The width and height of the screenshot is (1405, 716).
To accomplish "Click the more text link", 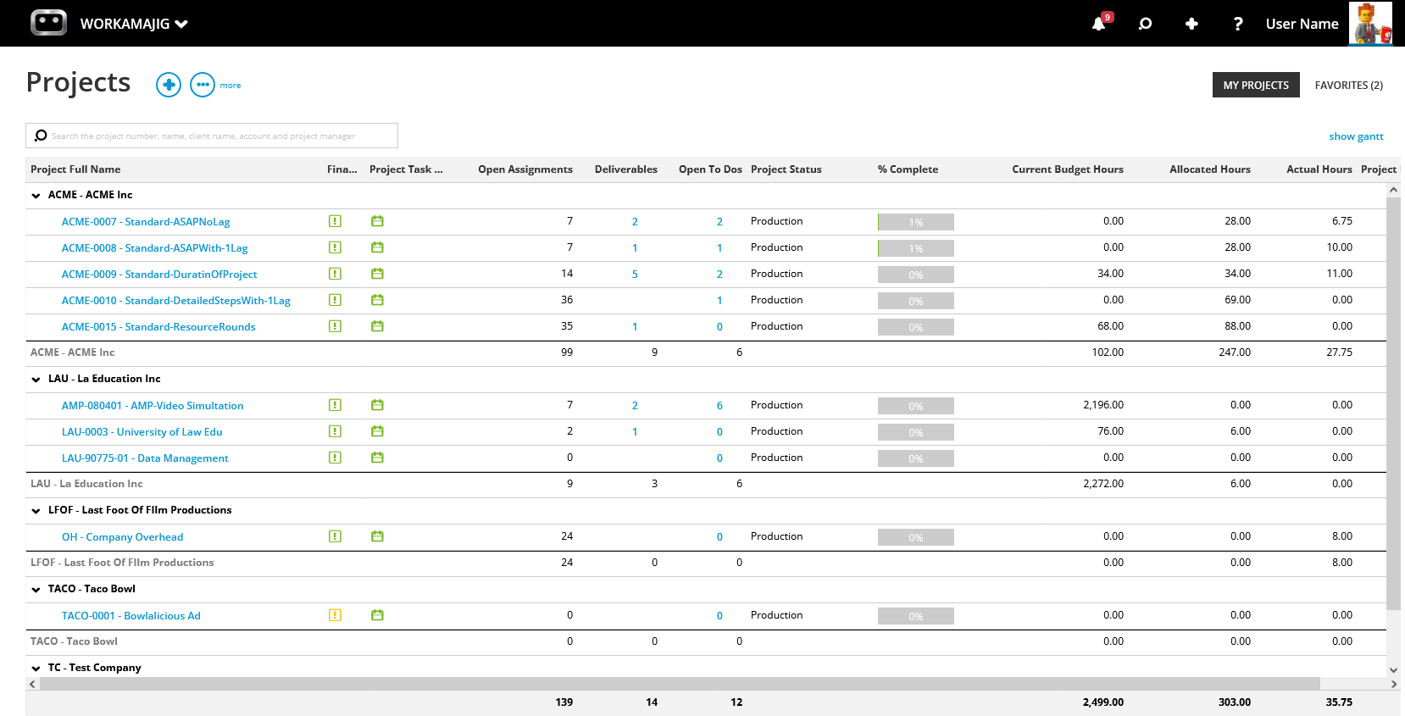I will tap(230, 86).
